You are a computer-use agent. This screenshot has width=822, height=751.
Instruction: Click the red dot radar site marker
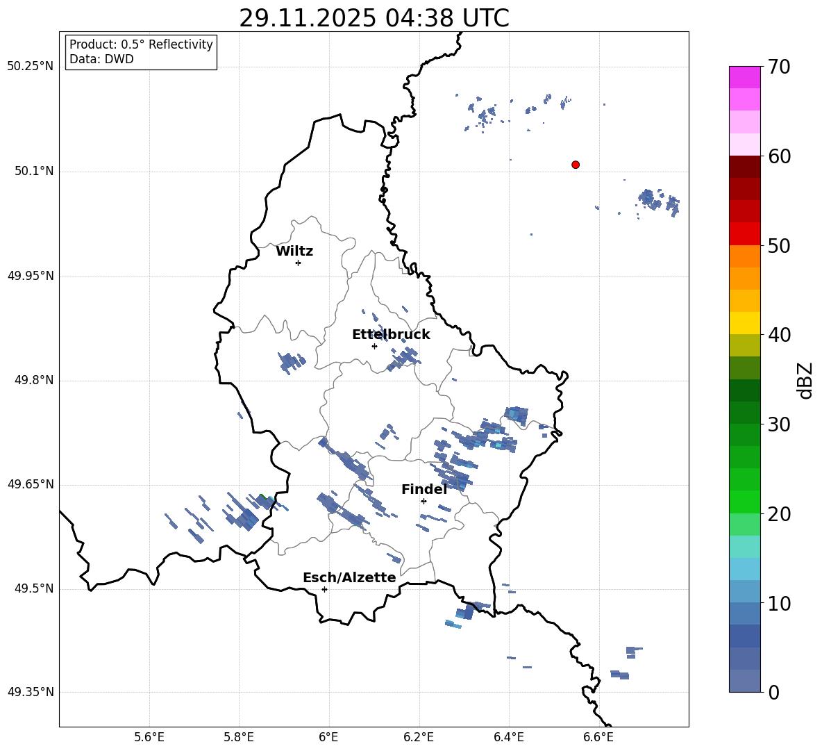[576, 165]
